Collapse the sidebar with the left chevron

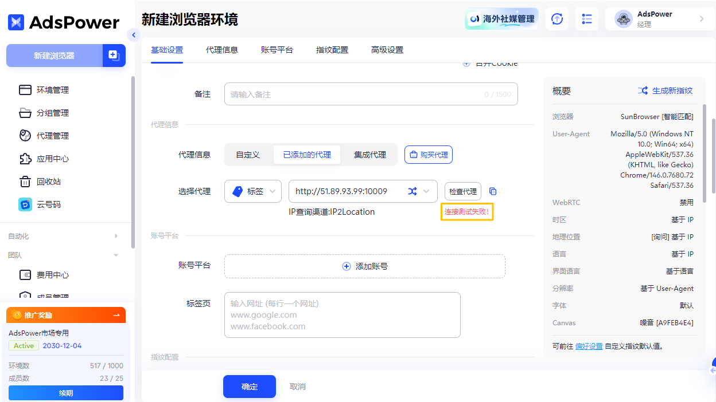tap(134, 35)
